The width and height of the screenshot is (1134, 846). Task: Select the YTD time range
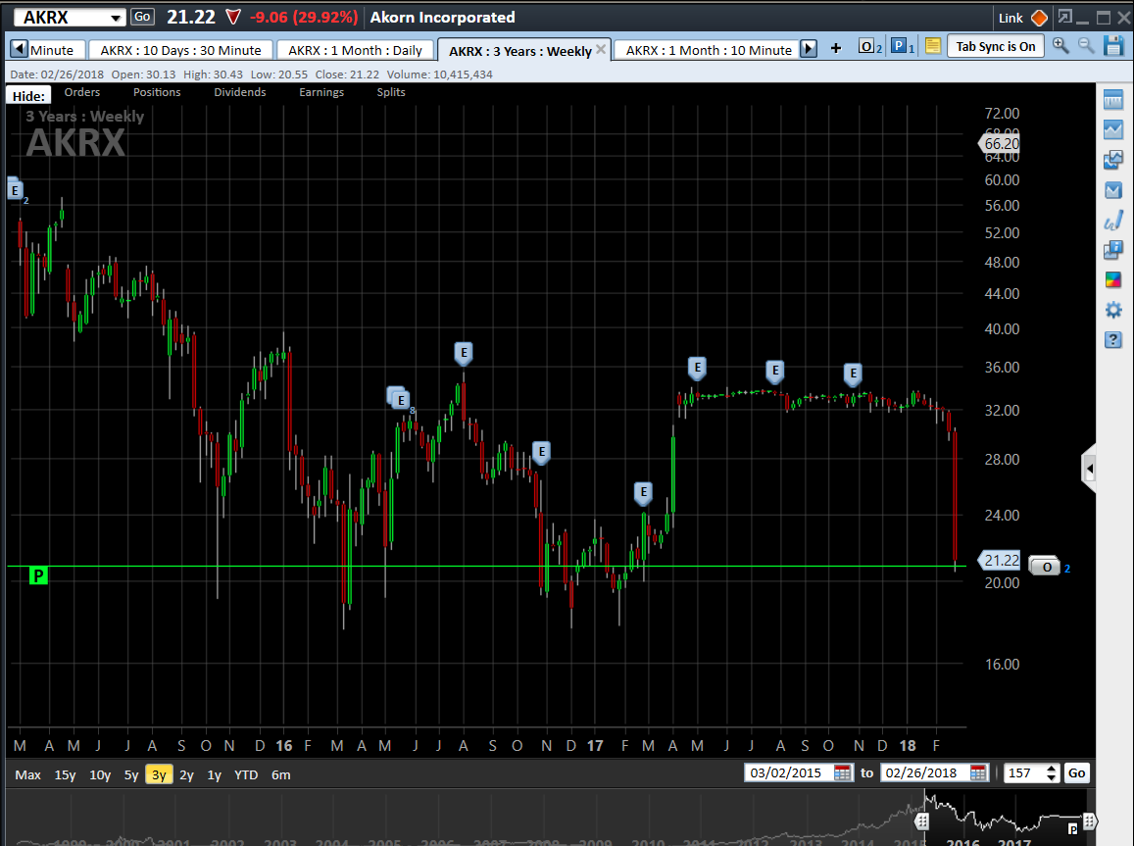246,774
